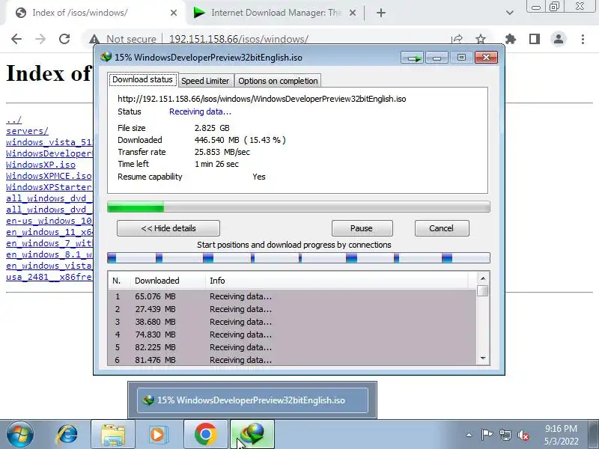Screen dimensions: 599x449
Task: Open Chrome extensions puzzle icon
Action: click(x=511, y=39)
